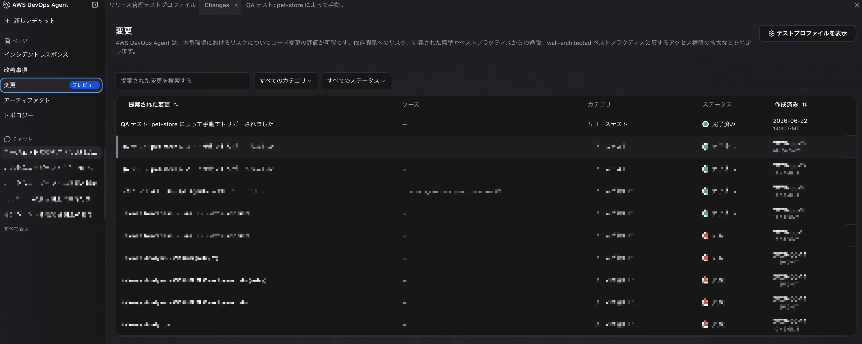Close the Changes tab
This screenshot has width=862, height=344.
coord(236,5)
